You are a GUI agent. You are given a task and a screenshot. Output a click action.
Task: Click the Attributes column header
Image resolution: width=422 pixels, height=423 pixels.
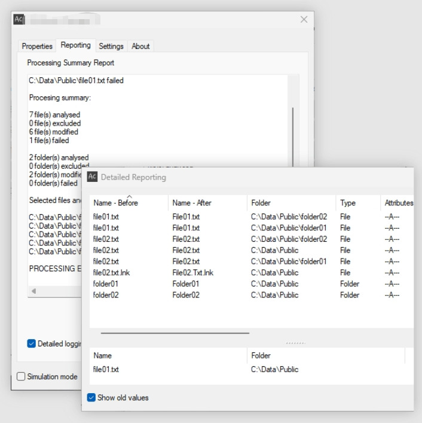pos(397,203)
